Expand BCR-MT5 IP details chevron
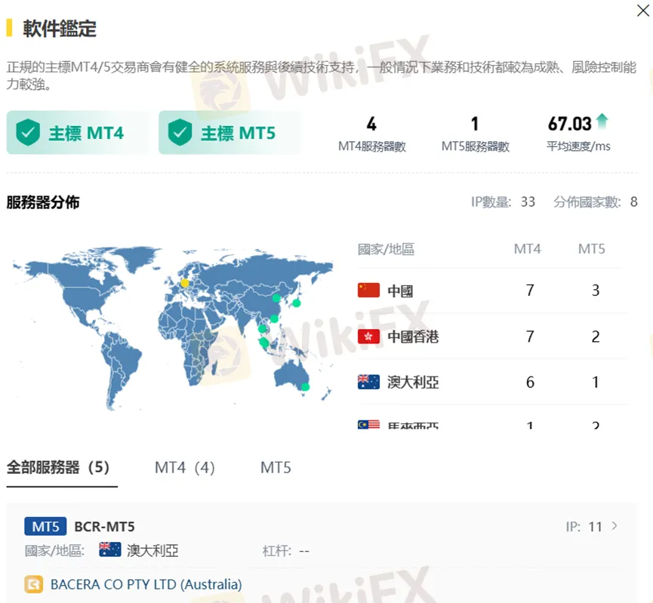Screen dimensions: 653x603 (614, 526)
